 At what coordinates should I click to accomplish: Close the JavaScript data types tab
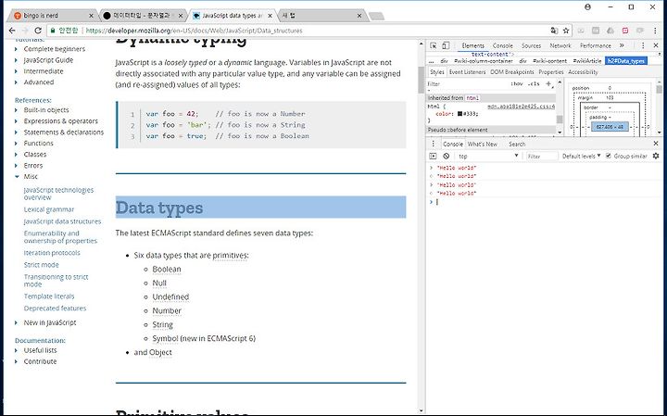pos(270,16)
